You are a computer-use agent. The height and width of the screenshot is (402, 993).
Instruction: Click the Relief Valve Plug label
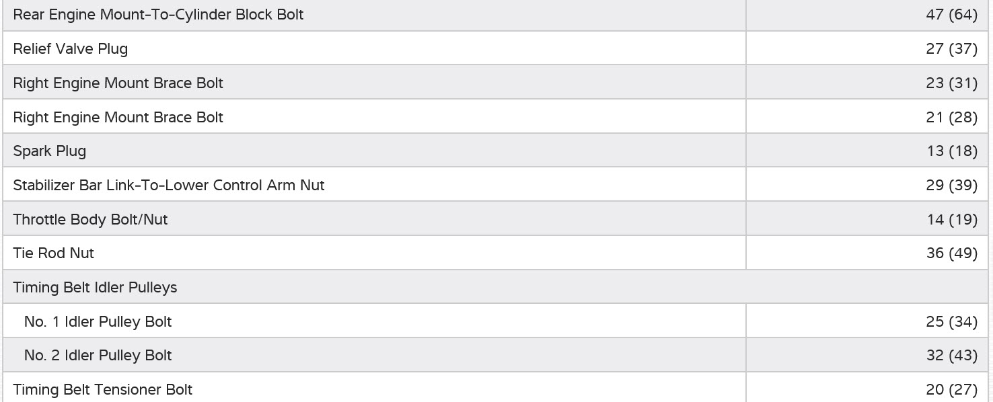(71, 48)
